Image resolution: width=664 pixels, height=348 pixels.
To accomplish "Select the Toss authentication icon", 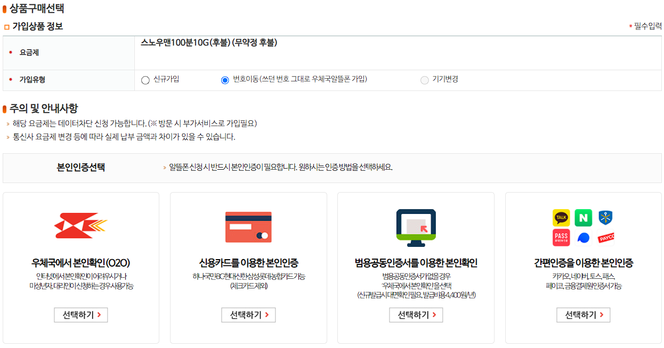I will tap(584, 237).
